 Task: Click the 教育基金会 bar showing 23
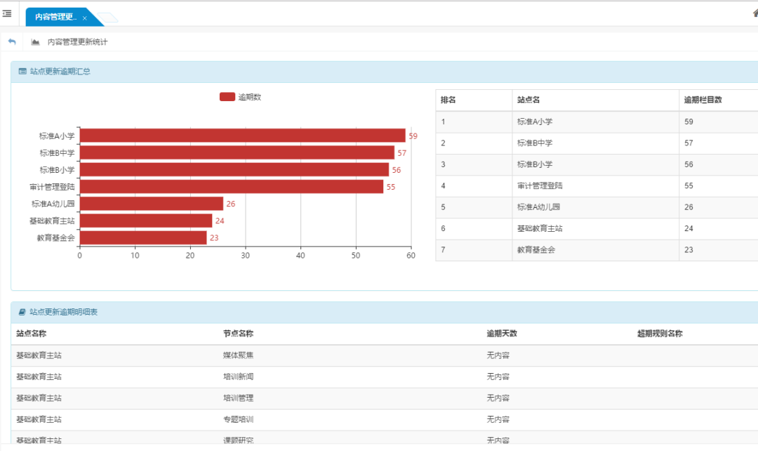coord(143,237)
